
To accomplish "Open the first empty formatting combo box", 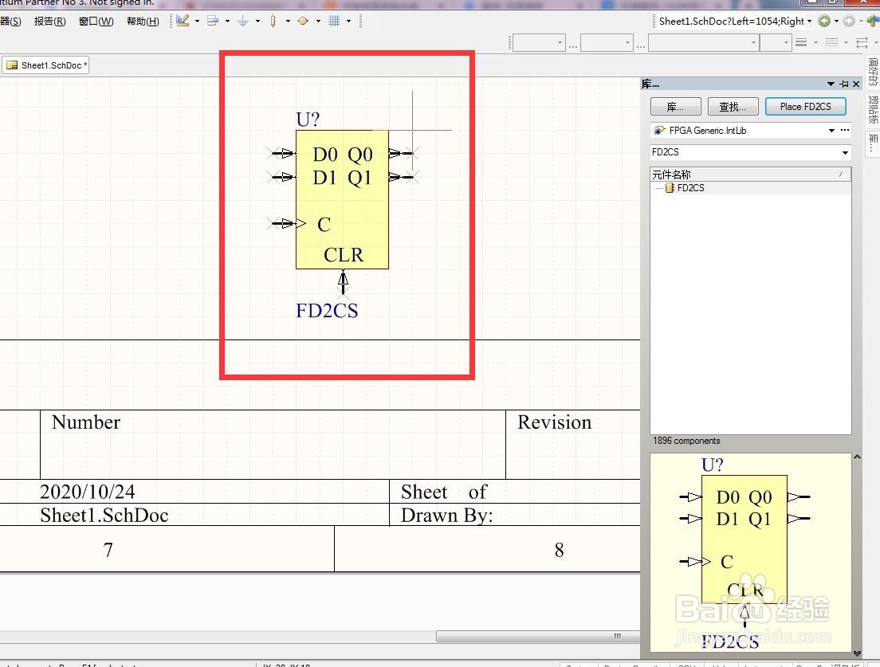I will pos(539,43).
